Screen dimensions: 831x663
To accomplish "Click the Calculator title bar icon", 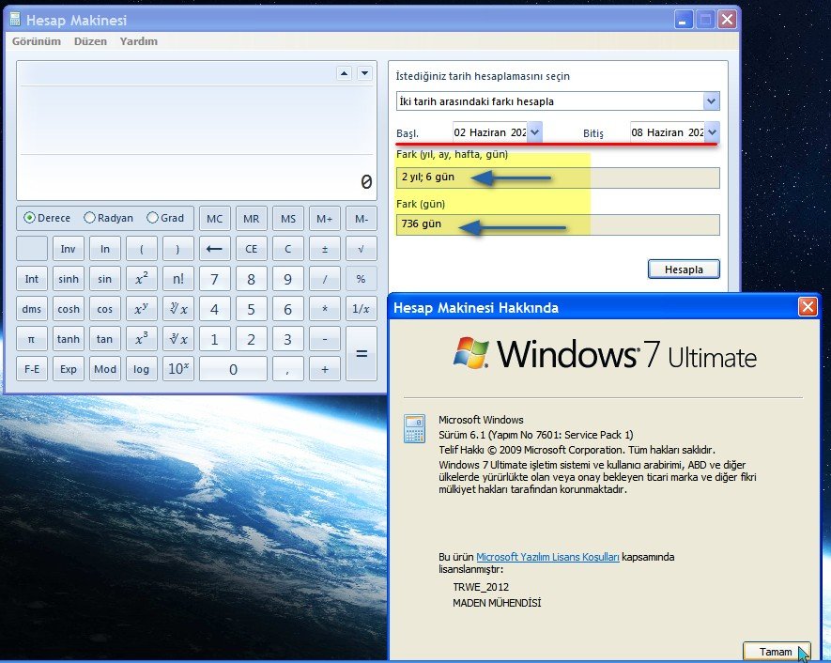I will (15, 20).
